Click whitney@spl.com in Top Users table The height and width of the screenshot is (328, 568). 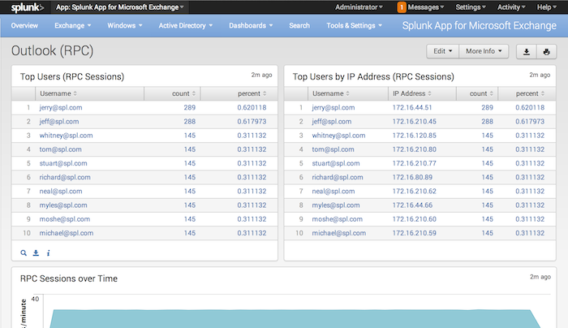point(66,136)
